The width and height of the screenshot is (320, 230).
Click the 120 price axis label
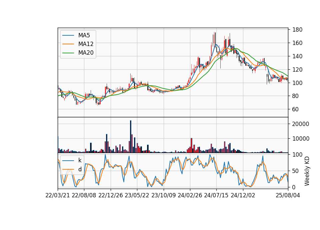click(x=297, y=70)
